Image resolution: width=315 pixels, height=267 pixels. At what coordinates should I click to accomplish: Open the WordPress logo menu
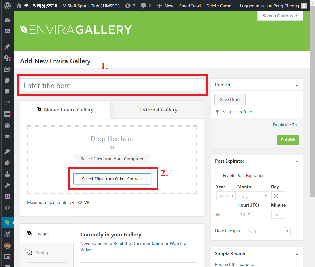pos(7,6)
